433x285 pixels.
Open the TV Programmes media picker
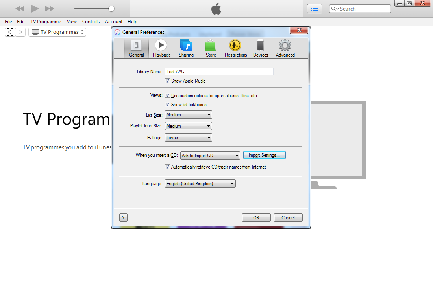point(57,32)
